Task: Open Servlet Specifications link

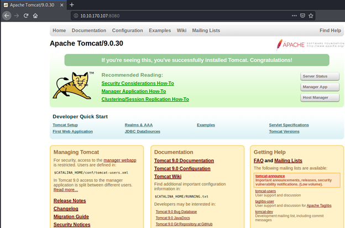Action: click(289, 125)
